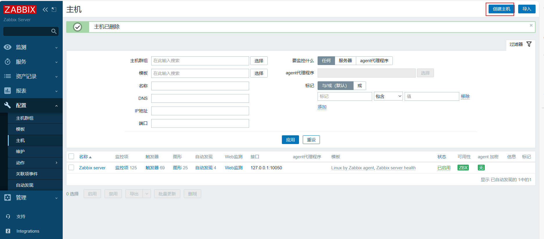Click the search magnifier icon

pyautogui.click(x=54, y=31)
